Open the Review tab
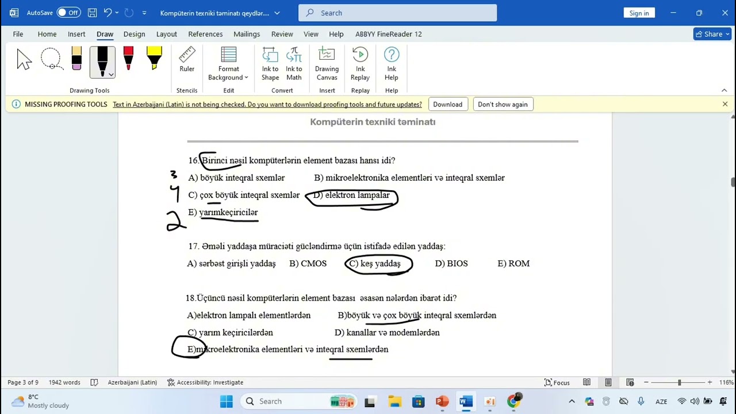 coord(282,34)
